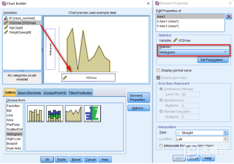Screen dimensions: 234x164
Task: Select the Weight variable in list
Action: pos(20,32)
